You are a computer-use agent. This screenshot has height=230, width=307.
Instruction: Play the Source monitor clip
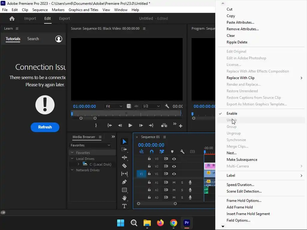[x=130, y=125]
